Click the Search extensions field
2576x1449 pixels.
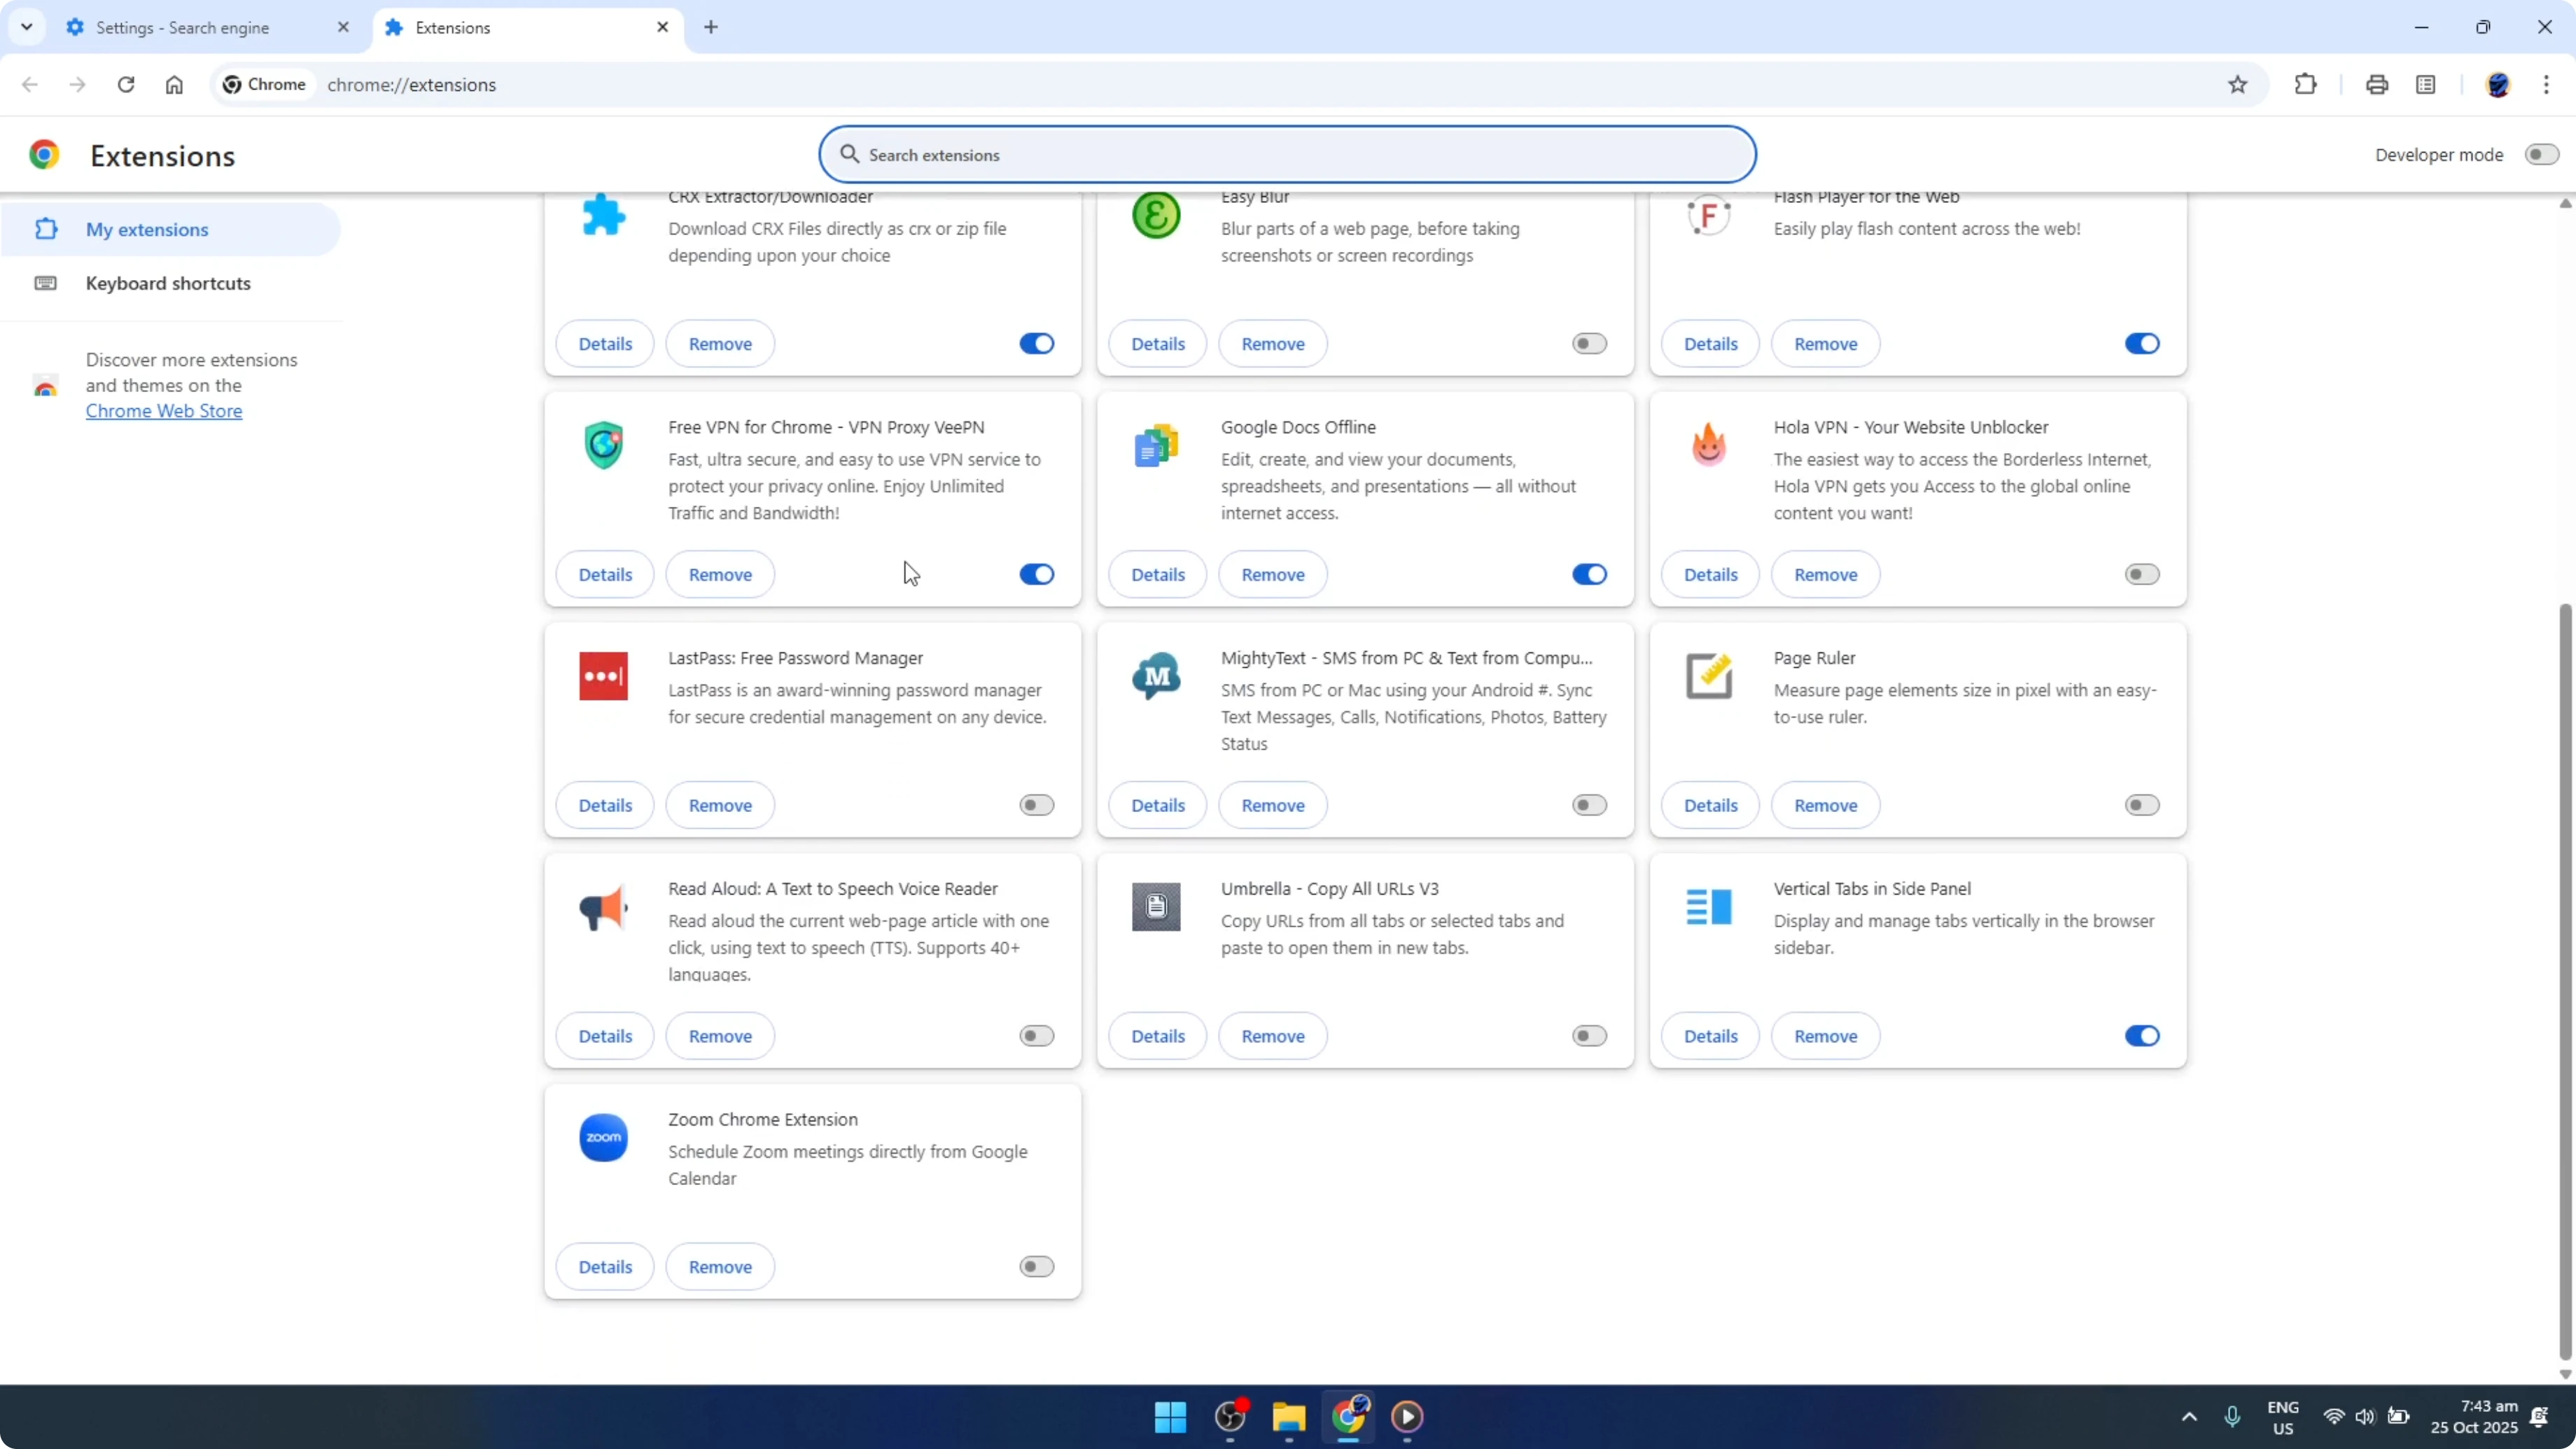(1287, 155)
